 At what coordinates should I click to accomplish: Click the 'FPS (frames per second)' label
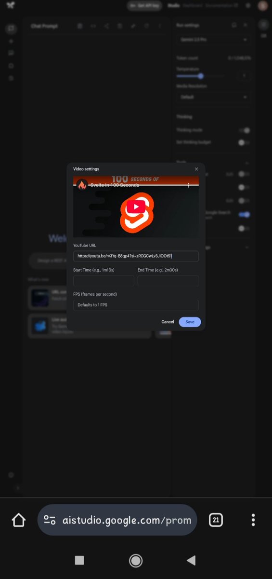95,294
